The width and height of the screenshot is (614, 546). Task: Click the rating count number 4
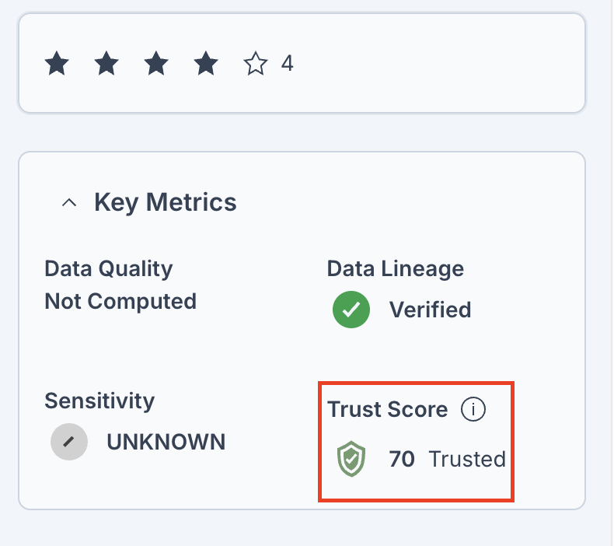pyautogui.click(x=287, y=63)
